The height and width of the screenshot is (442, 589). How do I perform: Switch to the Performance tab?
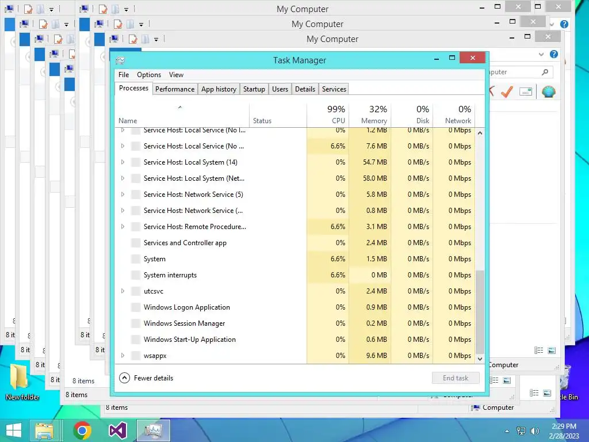[175, 89]
